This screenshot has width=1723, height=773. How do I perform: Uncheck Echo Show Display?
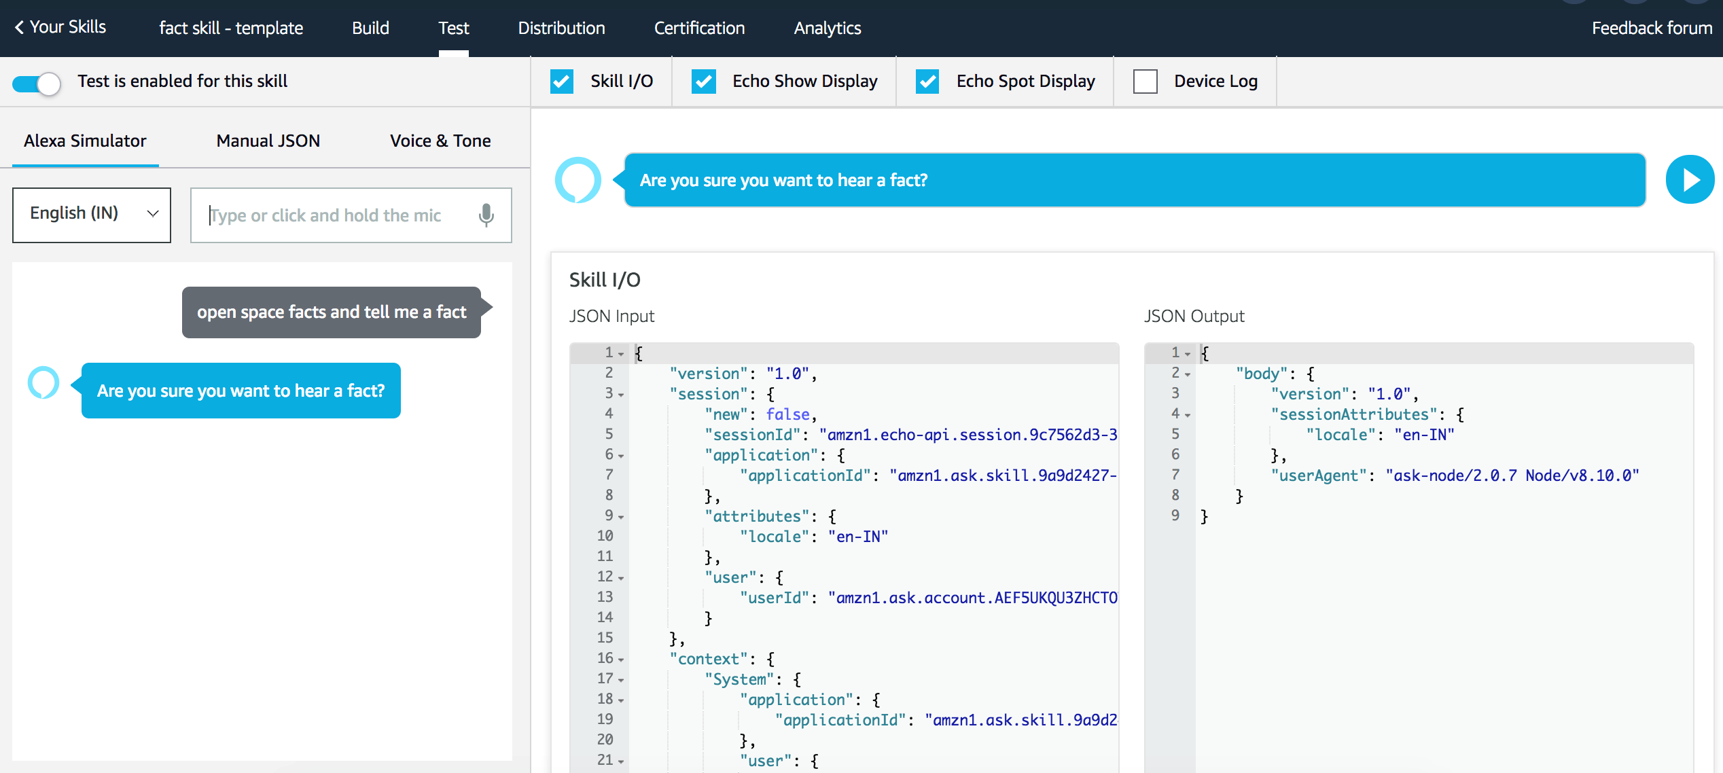tap(704, 81)
